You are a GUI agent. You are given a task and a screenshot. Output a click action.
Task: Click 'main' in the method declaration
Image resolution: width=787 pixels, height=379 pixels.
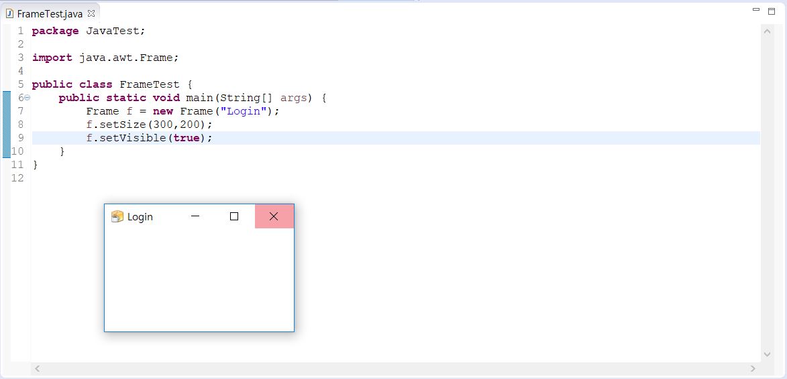199,98
